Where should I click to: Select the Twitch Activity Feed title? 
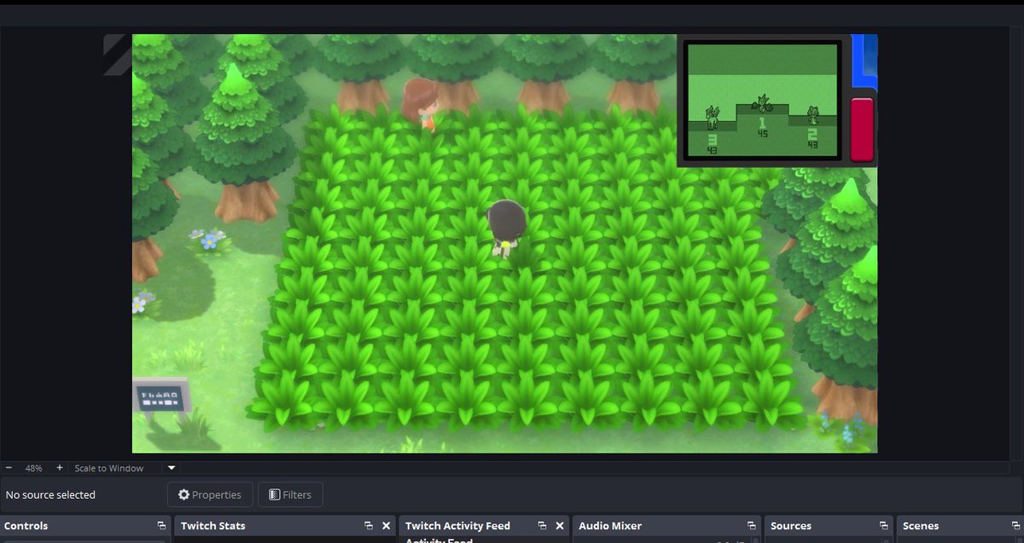[457, 526]
